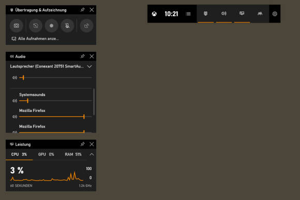Open Game Bar settings gear
Image resolution: width=300 pixels, height=200 pixels.
275,14
